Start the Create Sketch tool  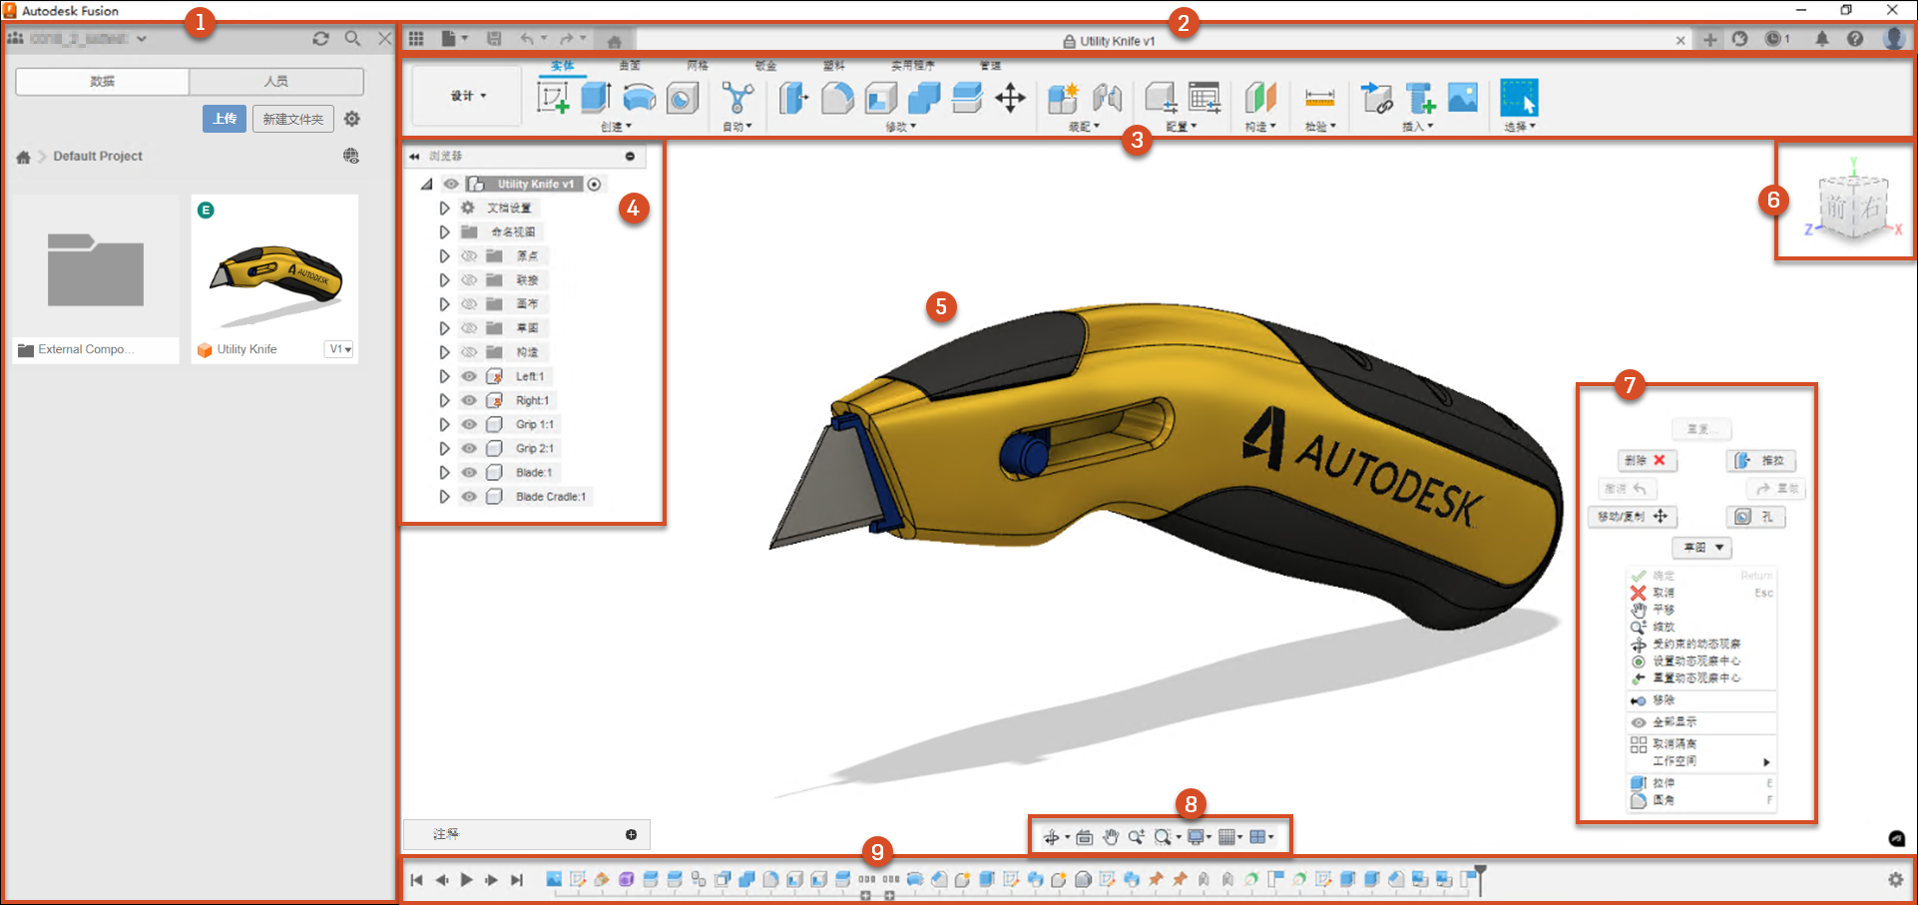pos(553,98)
